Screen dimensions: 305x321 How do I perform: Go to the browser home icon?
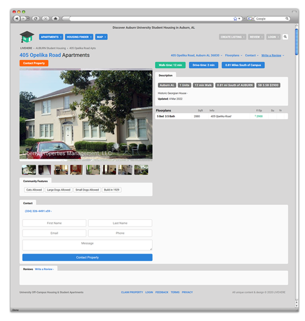click(56, 19)
